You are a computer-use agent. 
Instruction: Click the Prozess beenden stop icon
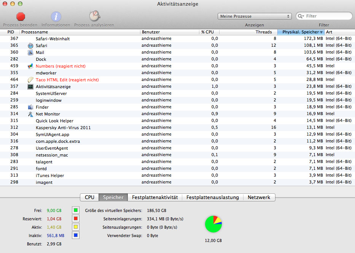[21, 16]
